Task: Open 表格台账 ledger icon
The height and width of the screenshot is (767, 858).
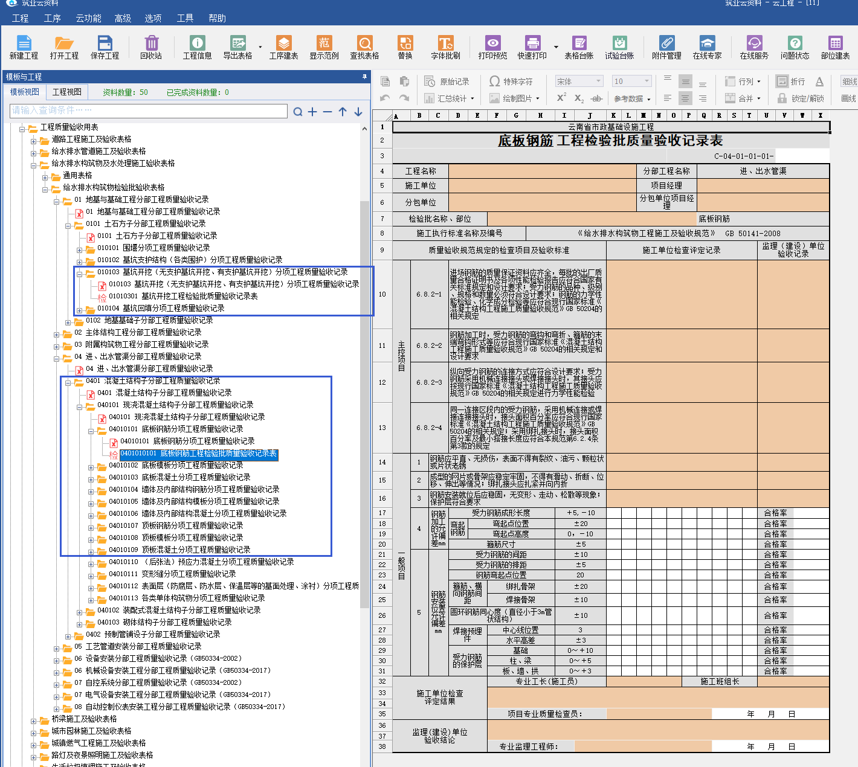Action: [579, 47]
